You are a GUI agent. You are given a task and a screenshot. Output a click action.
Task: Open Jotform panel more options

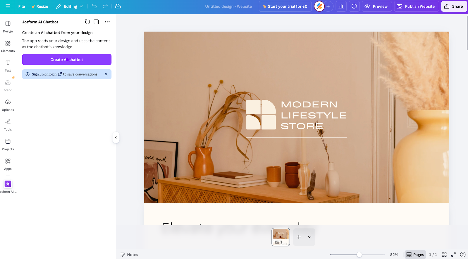pos(107,22)
